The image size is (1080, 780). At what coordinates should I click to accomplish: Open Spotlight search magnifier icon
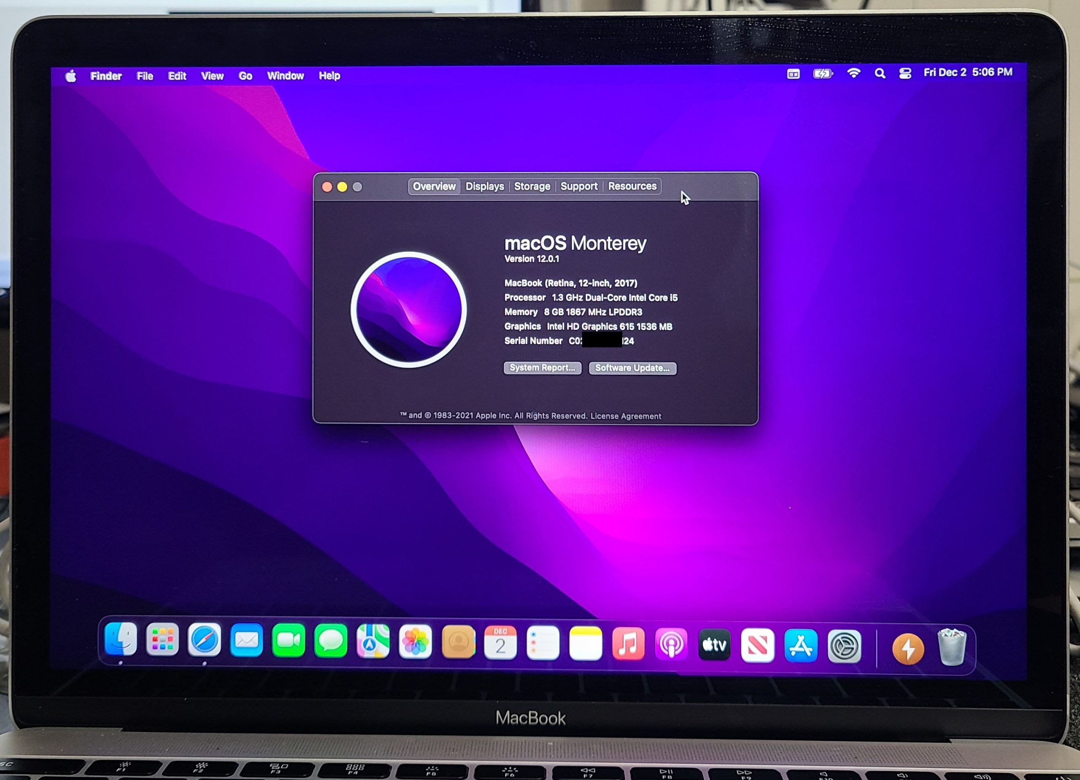pos(880,73)
